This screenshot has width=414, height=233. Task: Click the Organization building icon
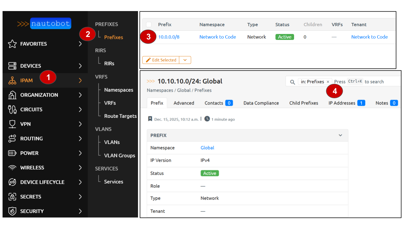(x=12, y=95)
